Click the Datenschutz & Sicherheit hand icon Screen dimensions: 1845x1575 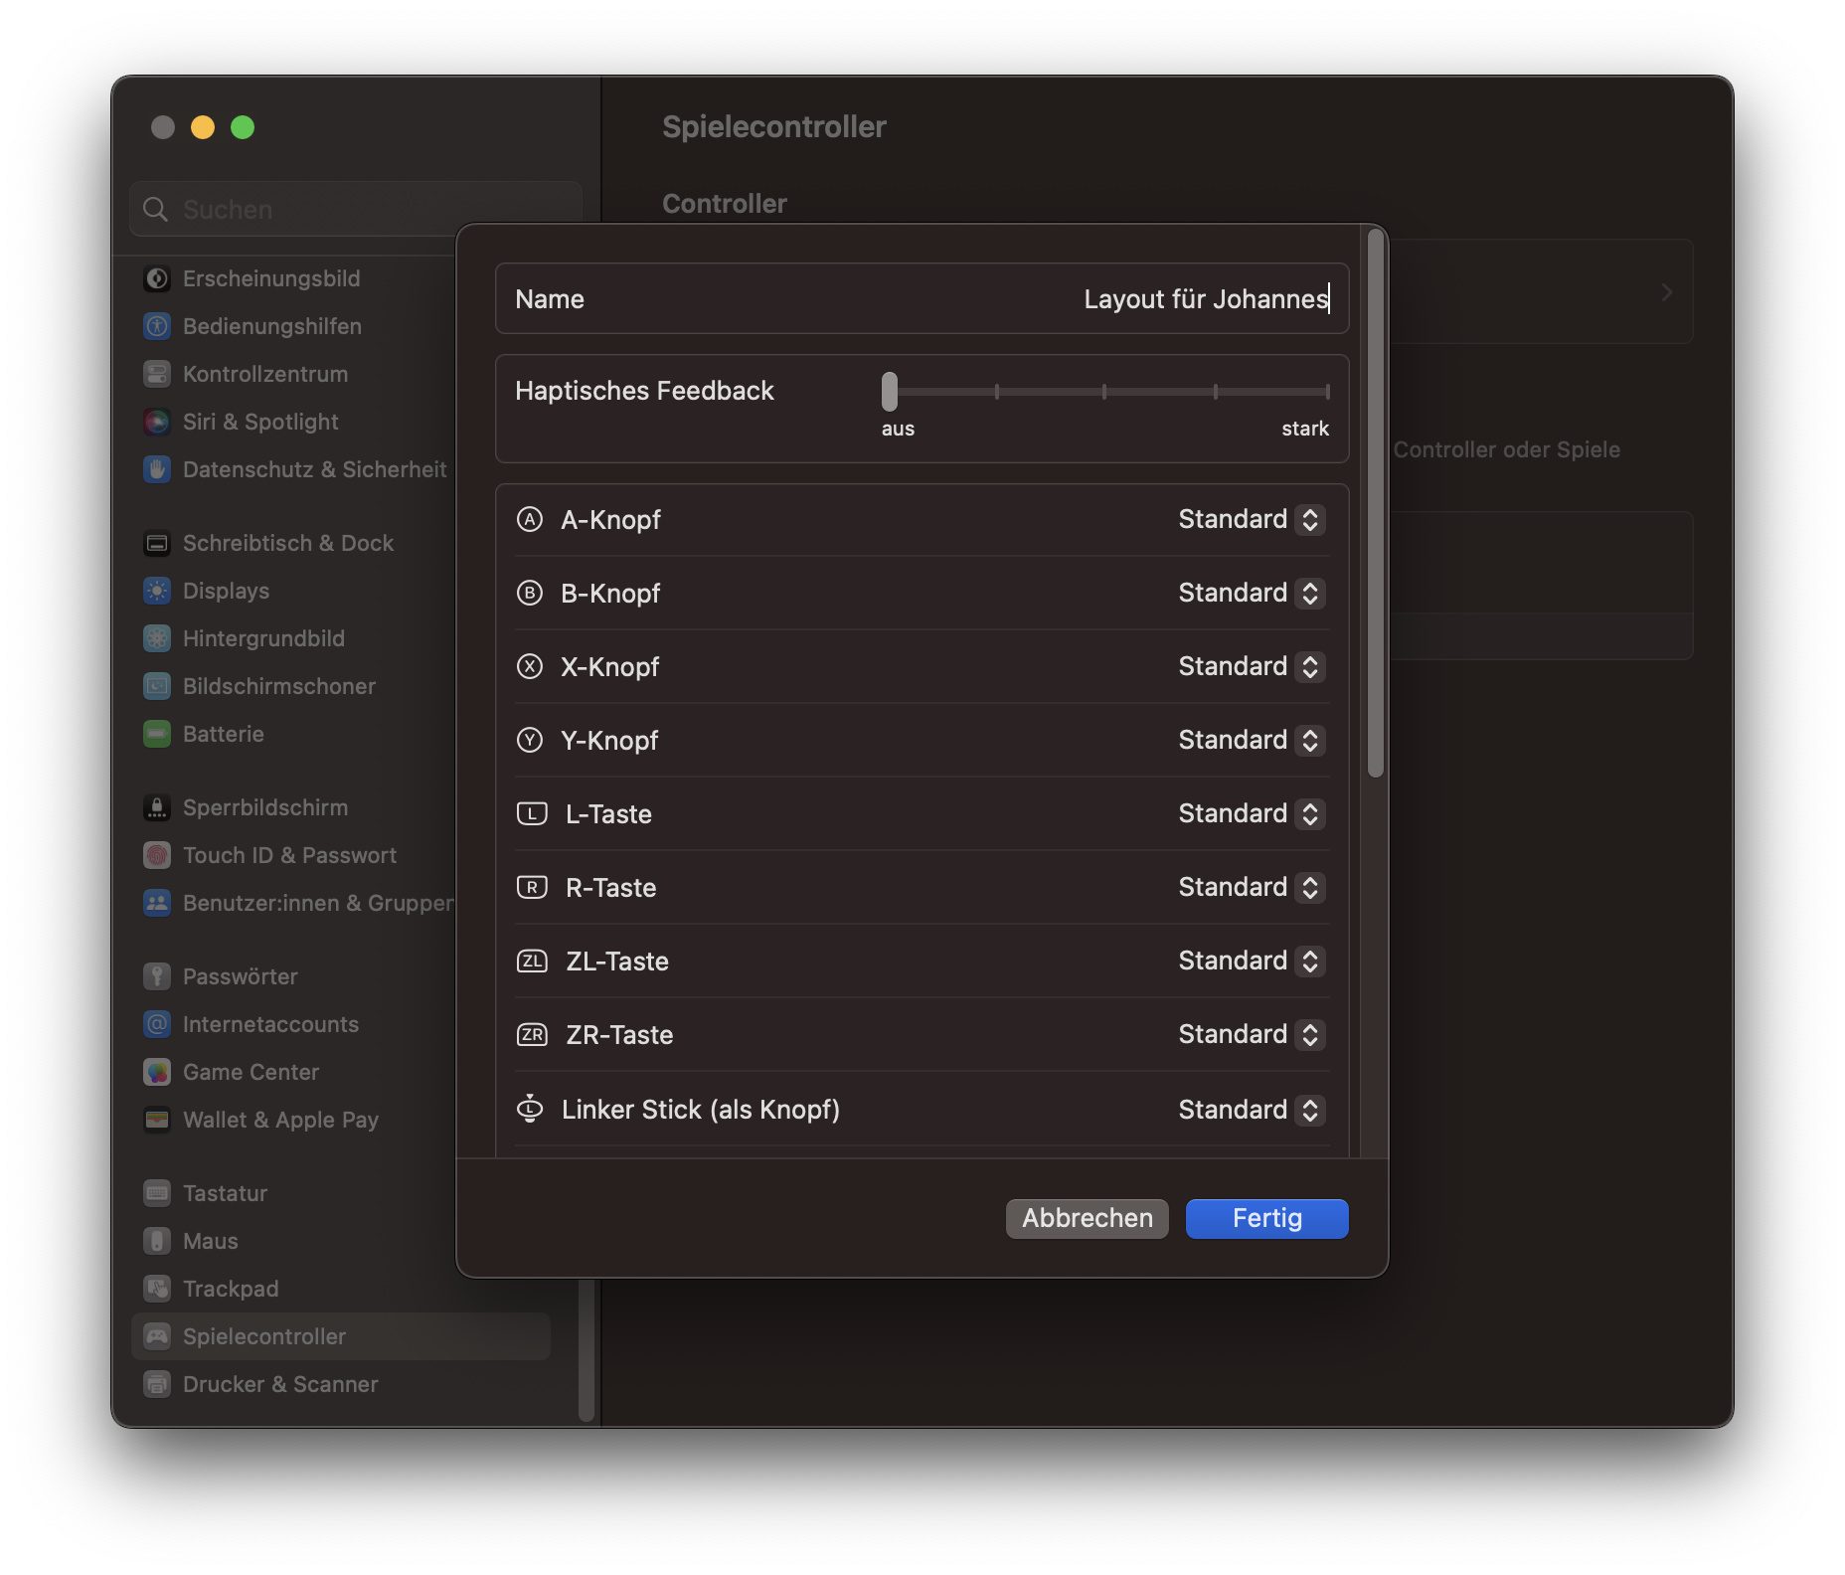(x=157, y=469)
